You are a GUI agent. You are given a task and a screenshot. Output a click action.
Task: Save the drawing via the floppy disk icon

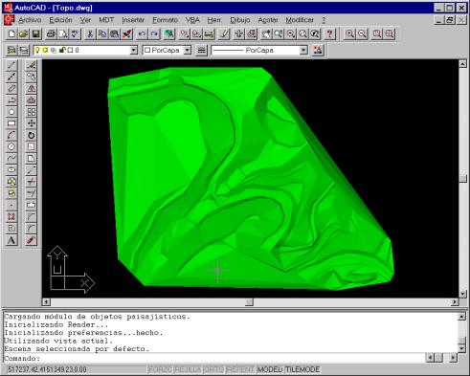coord(35,33)
